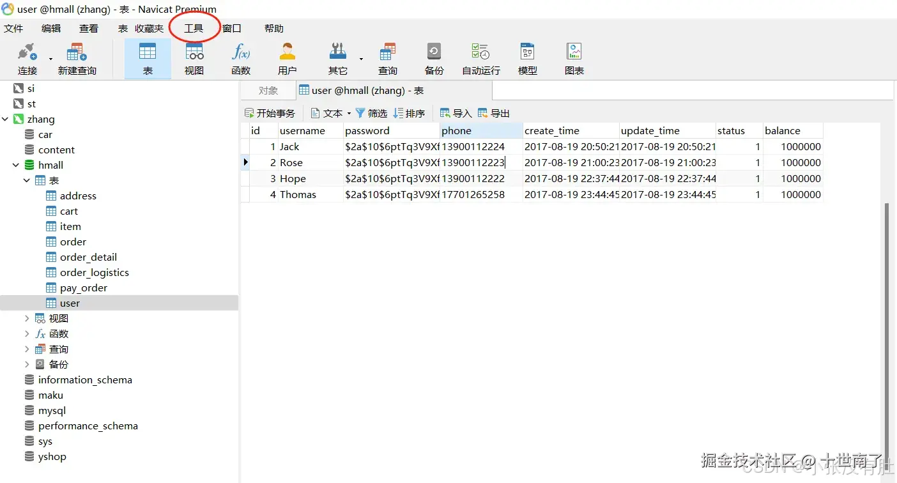
Task: Click the balance column header
Action: tap(793, 130)
